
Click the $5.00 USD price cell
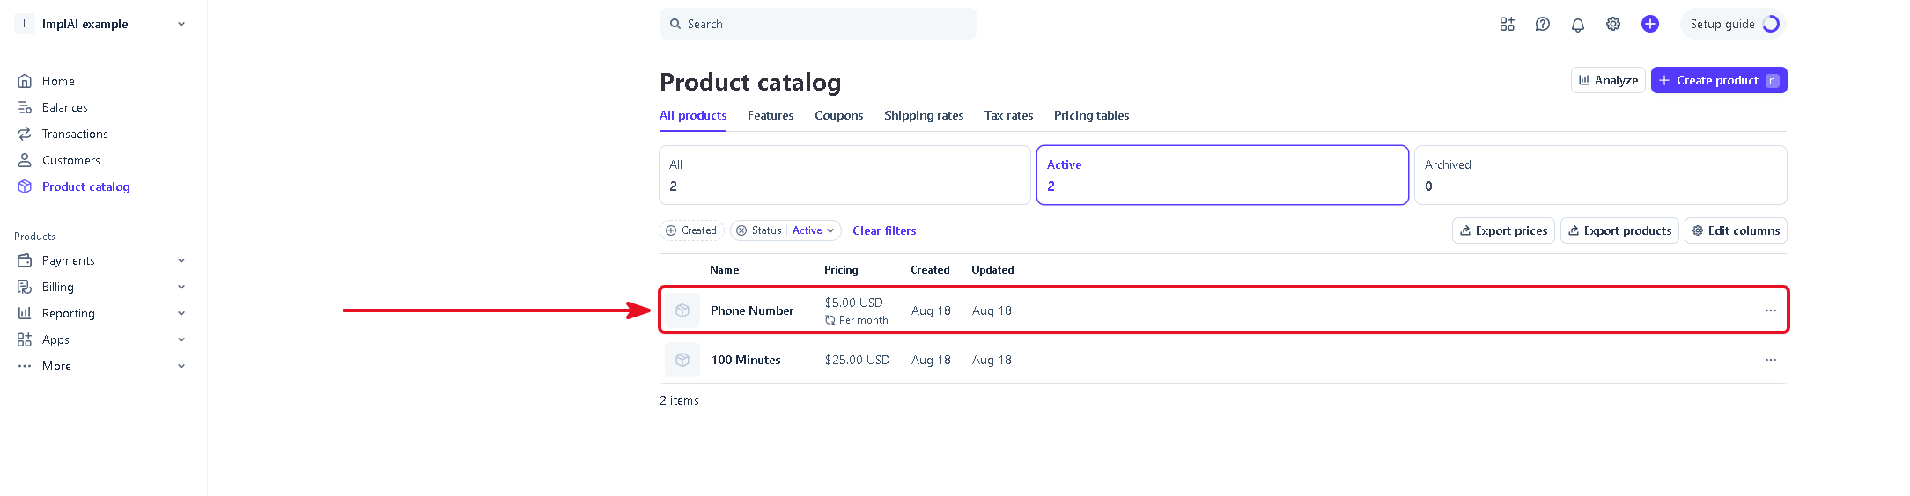pos(853,303)
